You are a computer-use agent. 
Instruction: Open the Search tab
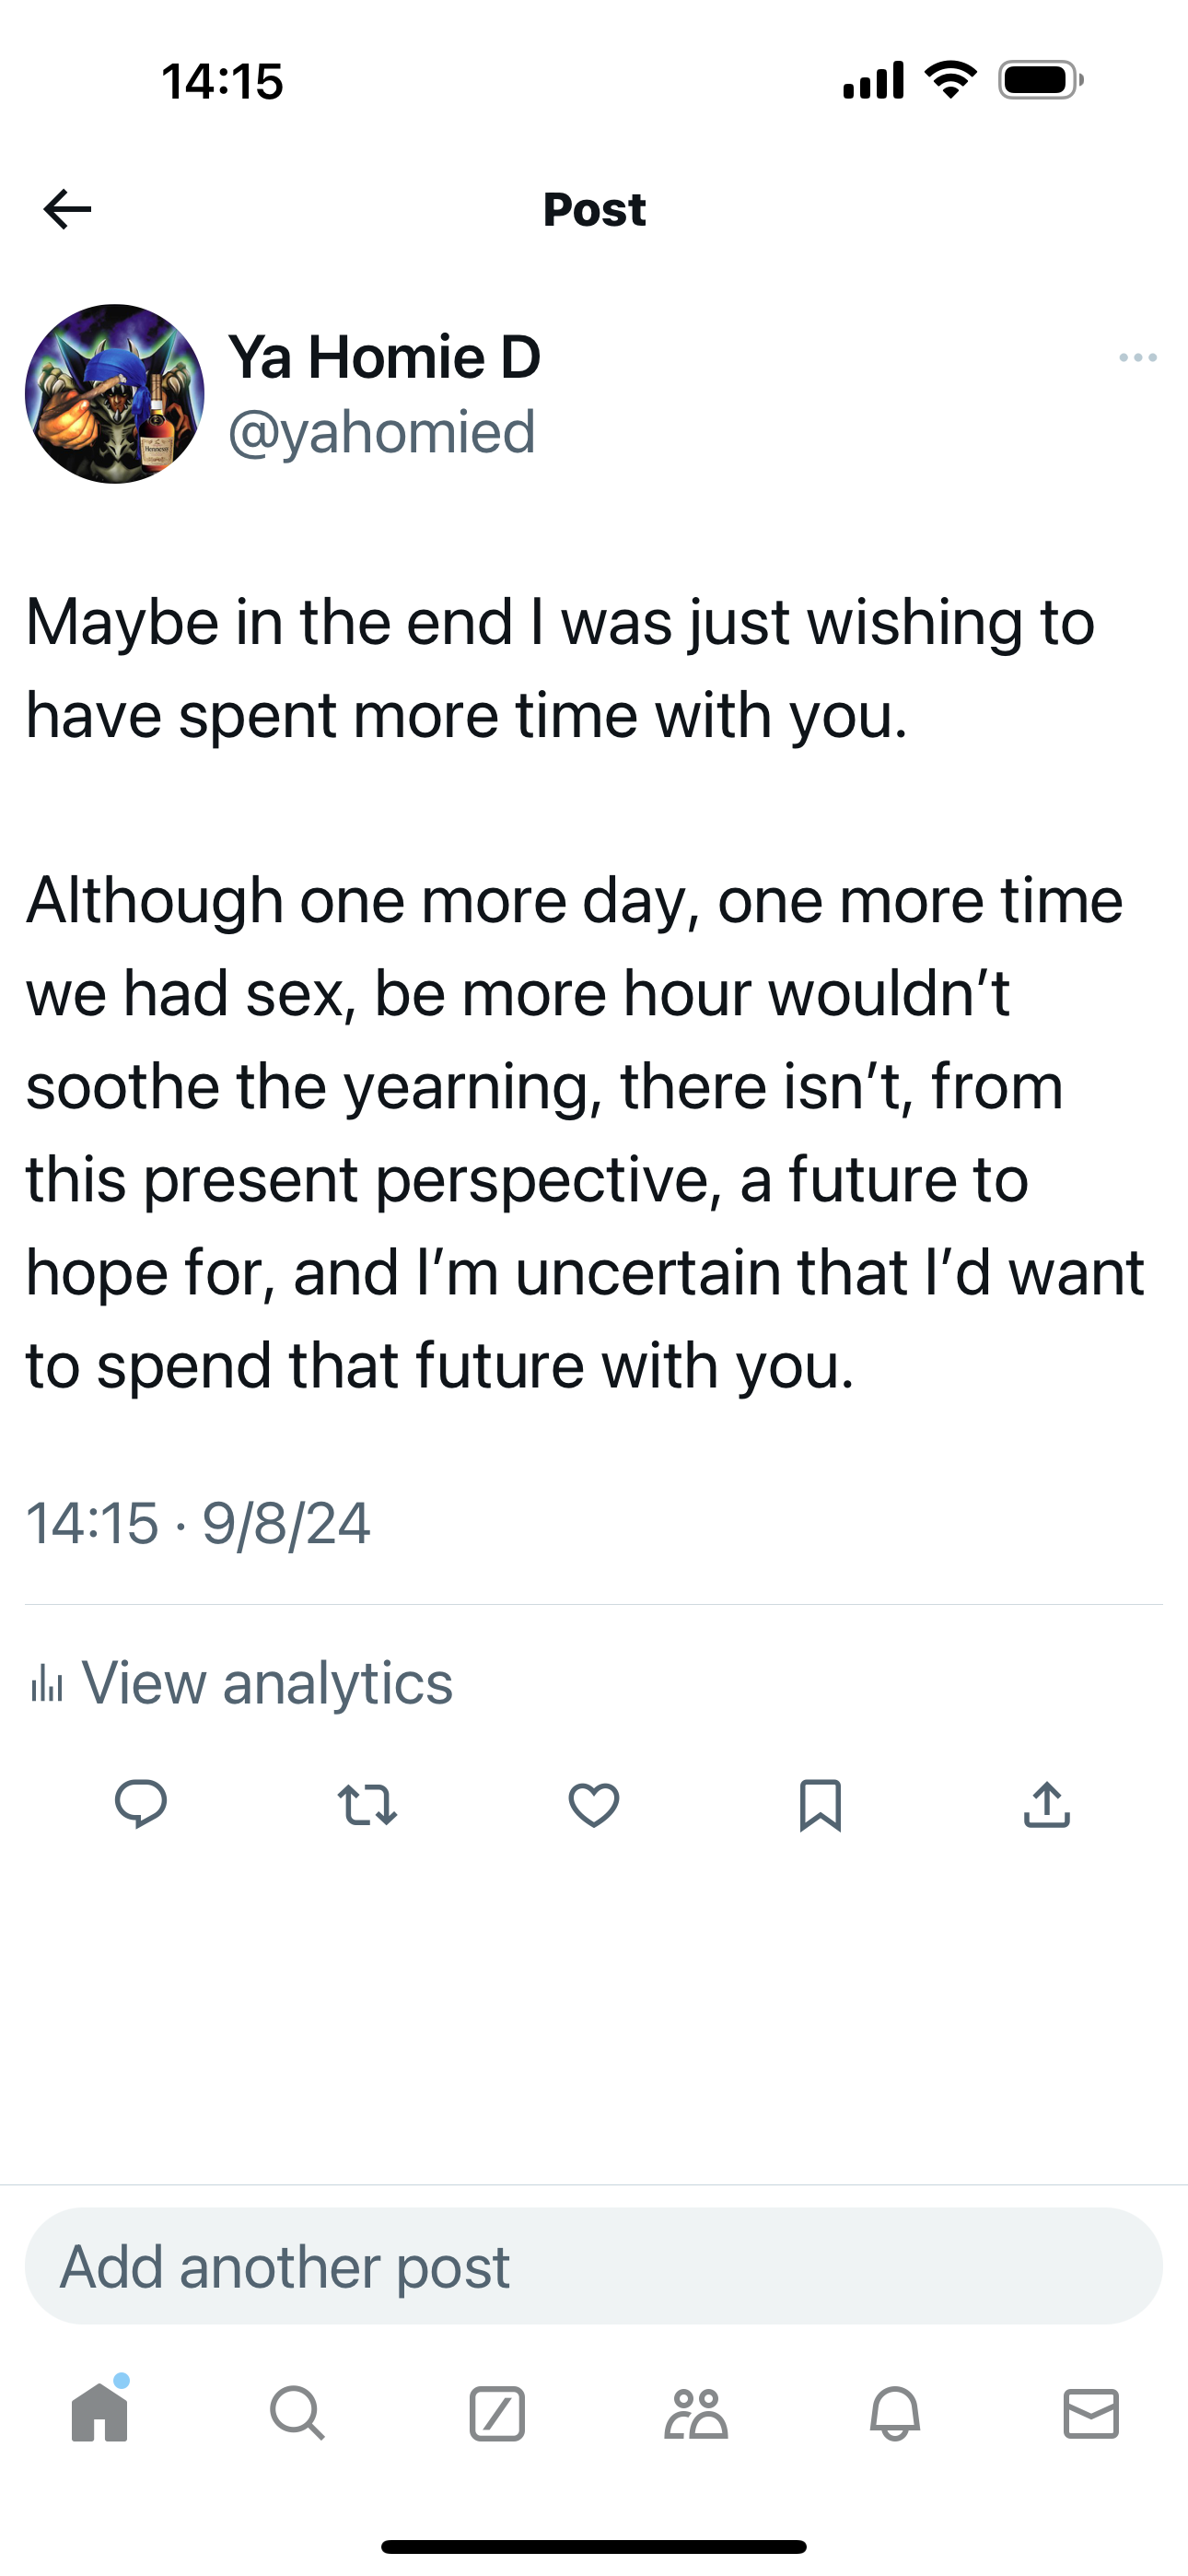point(297,2413)
